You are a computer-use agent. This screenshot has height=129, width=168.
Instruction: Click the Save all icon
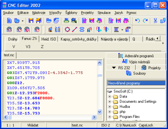[39, 20]
